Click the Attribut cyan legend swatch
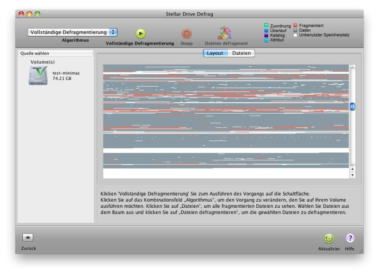Viewport: 379px width, 275px height. coord(266,40)
